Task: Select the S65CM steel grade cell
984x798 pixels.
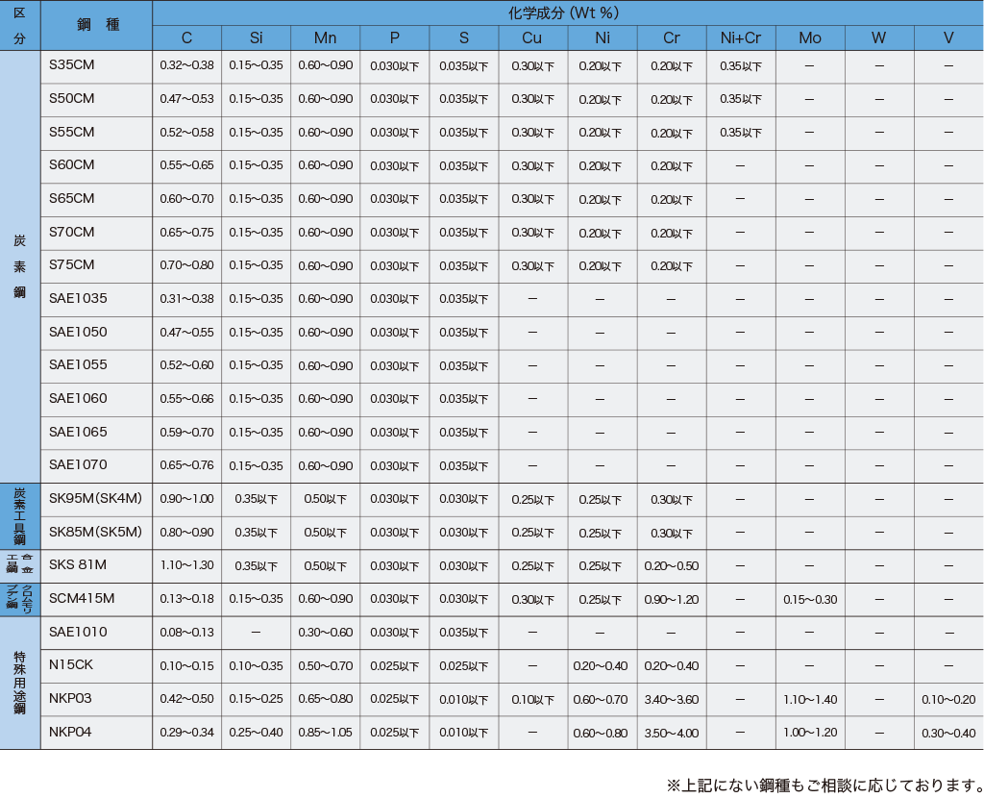Action: coord(97,200)
